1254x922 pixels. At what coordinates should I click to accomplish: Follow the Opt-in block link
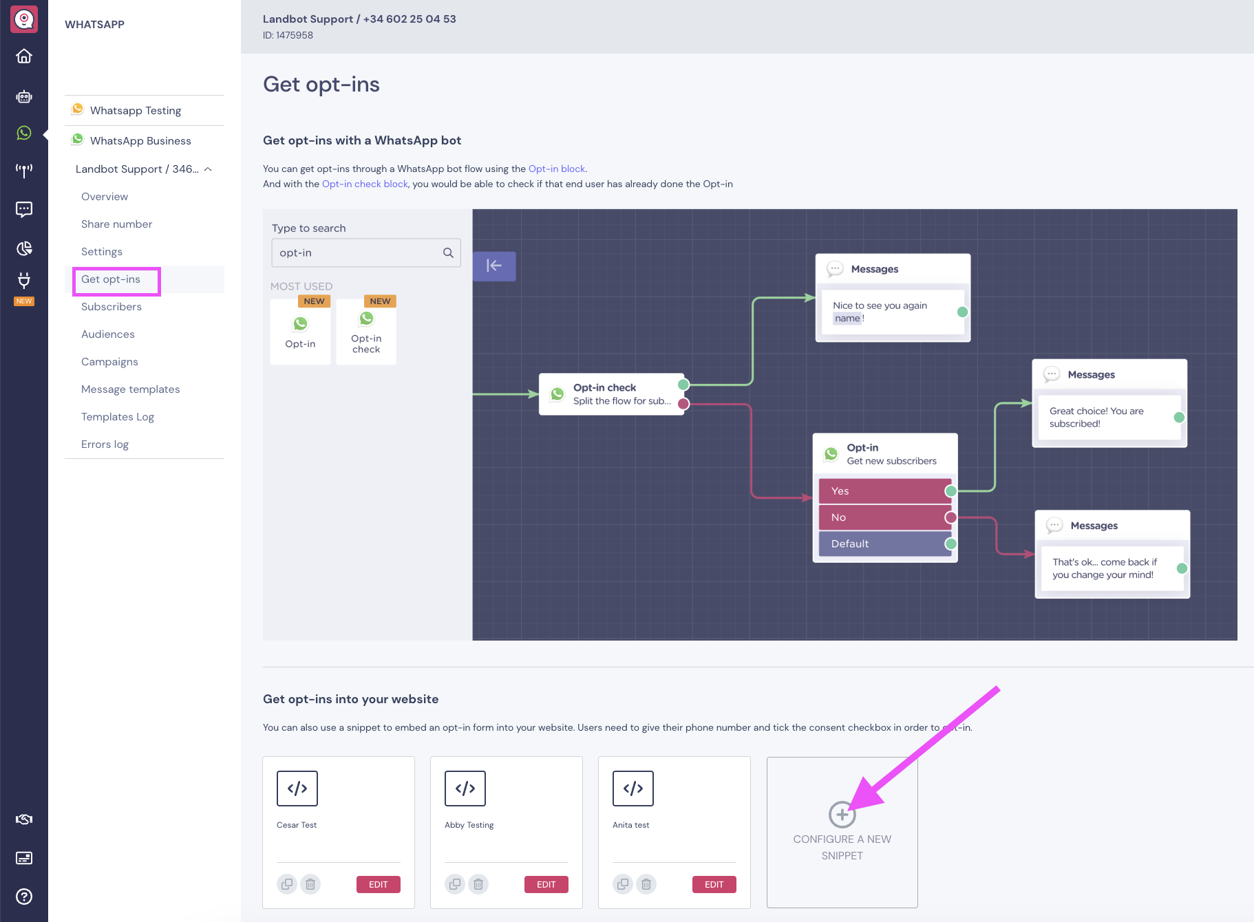[x=556, y=169]
